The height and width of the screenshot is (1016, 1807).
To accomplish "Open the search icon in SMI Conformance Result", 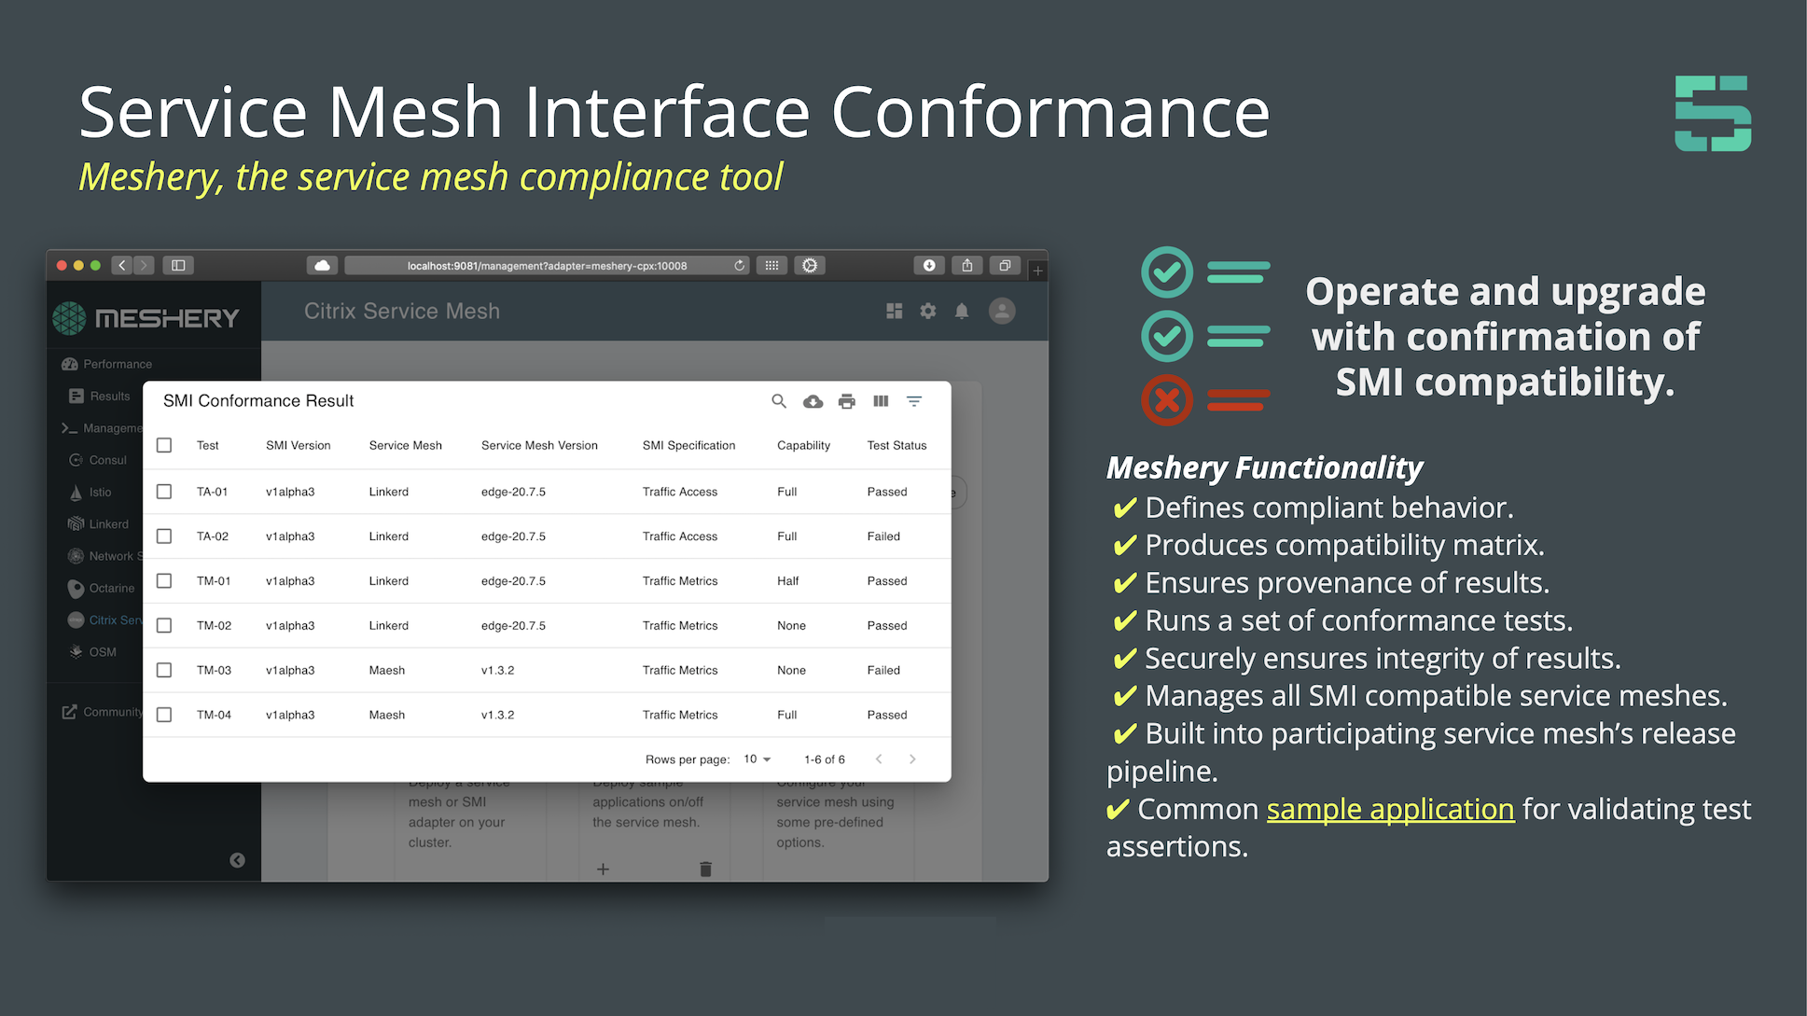I will click(779, 400).
